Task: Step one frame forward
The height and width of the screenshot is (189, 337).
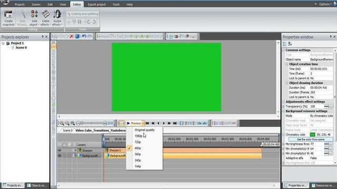Action: pyautogui.click(x=164, y=123)
